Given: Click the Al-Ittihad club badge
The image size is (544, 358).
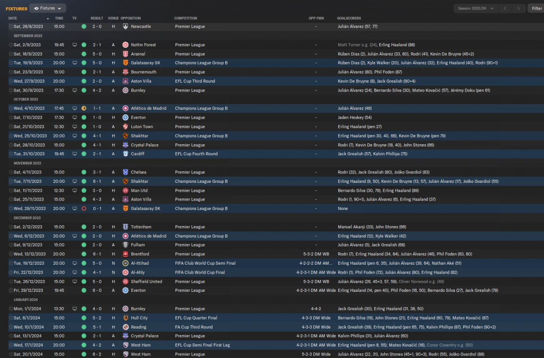Looking at the screenshot, I should click(x=125, y=263).
